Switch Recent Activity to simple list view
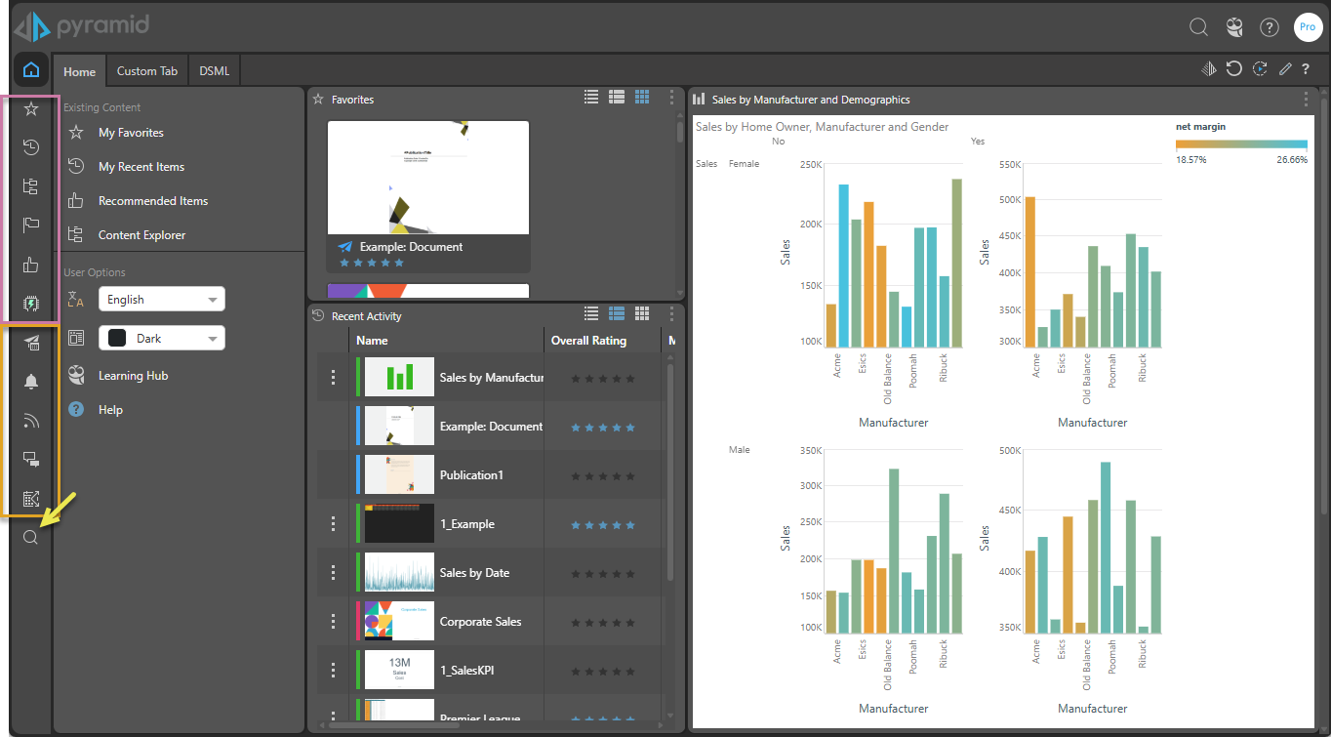 (591, 313)
